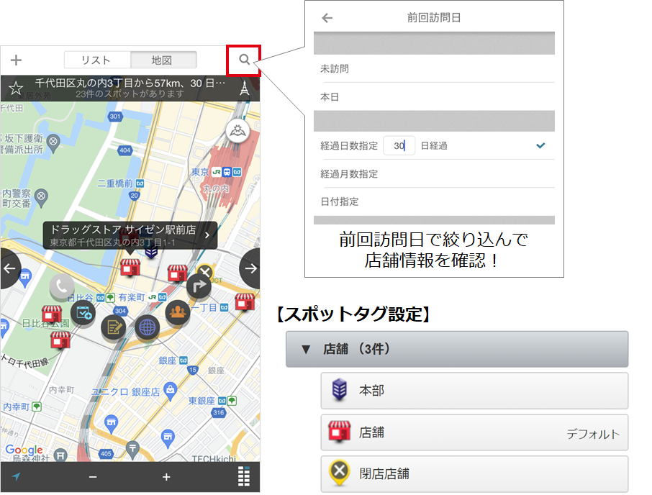Image resolution: width=652 pixels, height=495 pixels.
Task: Select the closed-store yellow X pin on the map
Action: pos(204,272)
